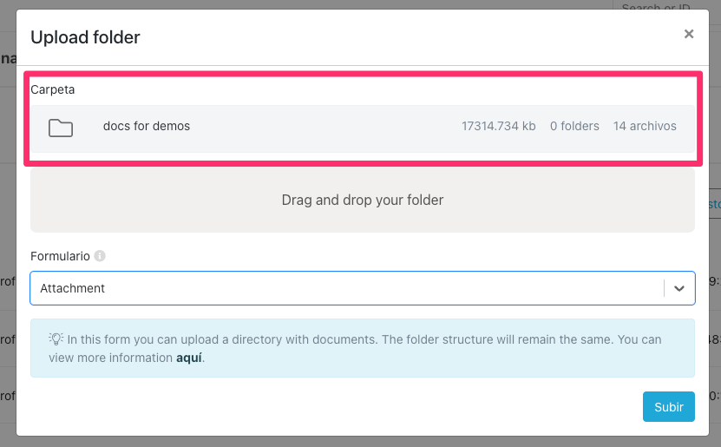Open the Attachment combo box
This screenshot has height=447, width=721.
347,288
